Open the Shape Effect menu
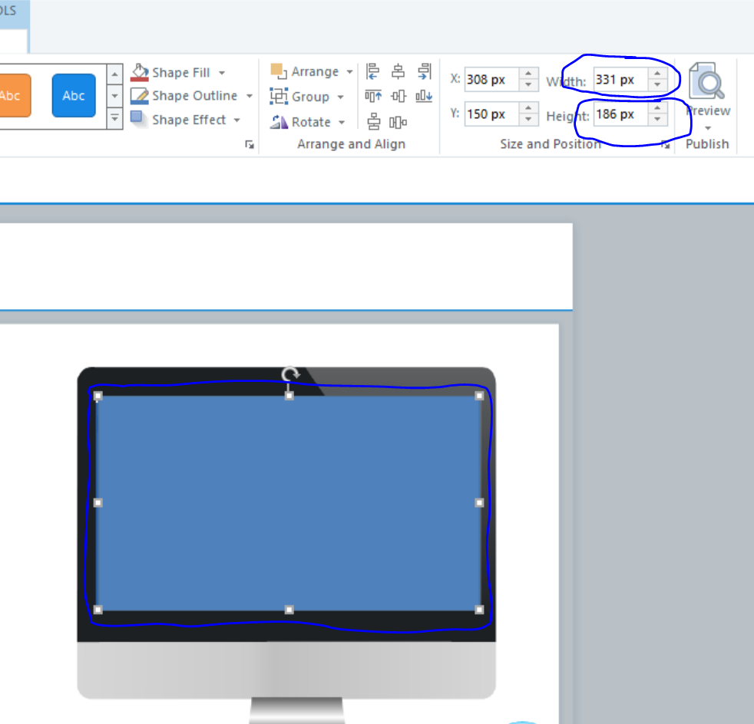The image size is (754, 724). (185, 120)
